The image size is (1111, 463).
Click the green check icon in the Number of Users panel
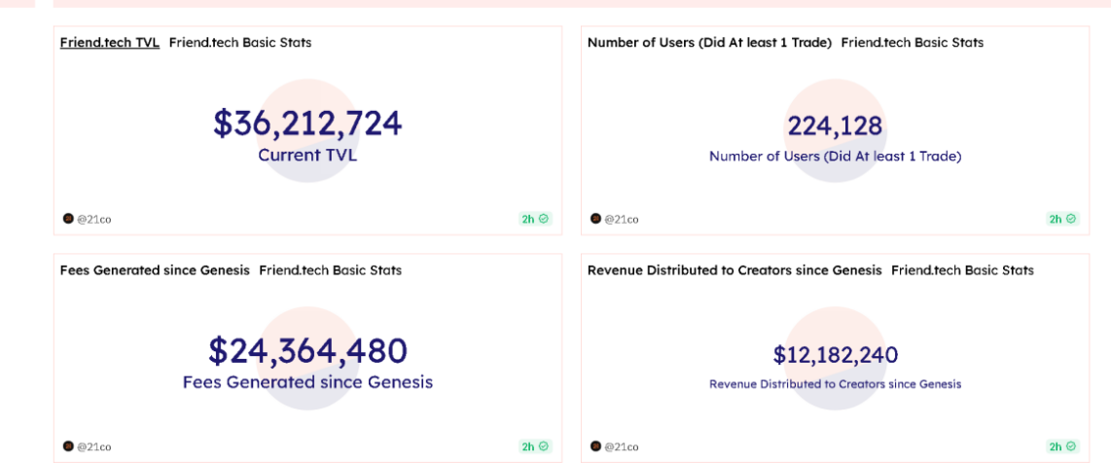point(1071,219)
